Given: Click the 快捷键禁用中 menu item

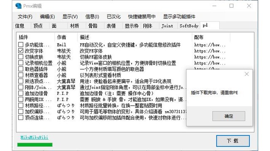Looking at the screenshot, I should point(142,17).
